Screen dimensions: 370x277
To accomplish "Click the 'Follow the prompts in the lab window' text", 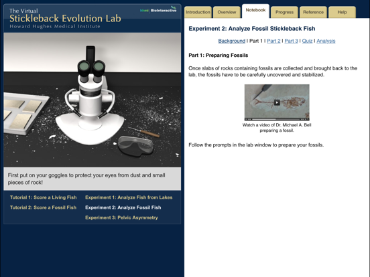I will pyautogui.click(x=256, y=145).
